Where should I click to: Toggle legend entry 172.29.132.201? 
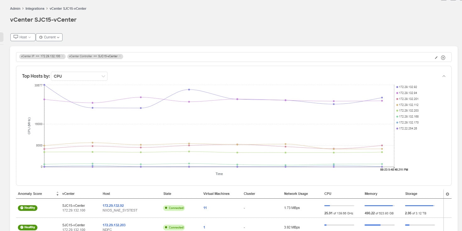tap(408, 99)
